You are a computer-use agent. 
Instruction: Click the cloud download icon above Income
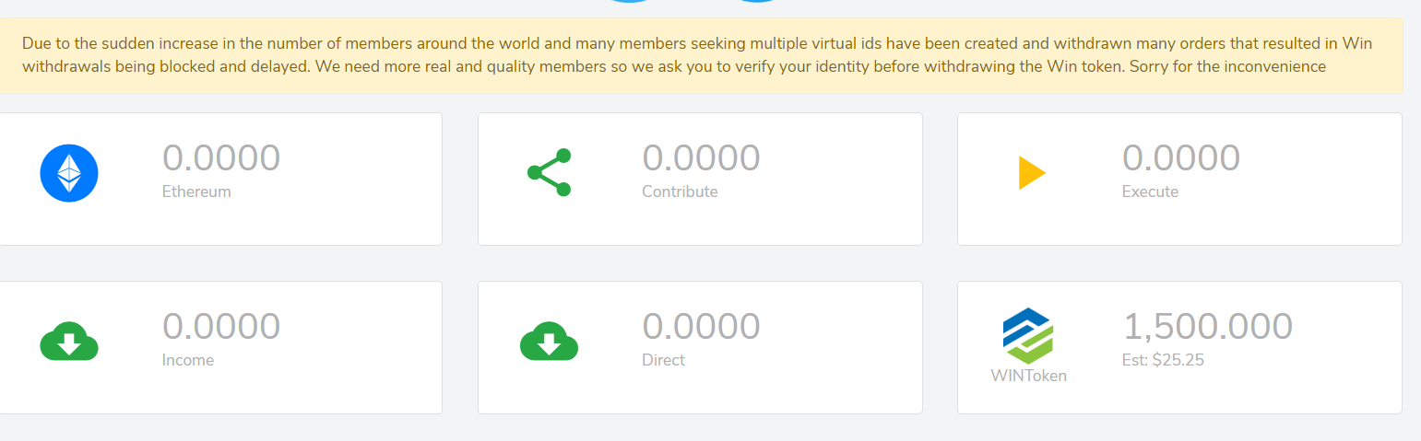tap(69, 342)
